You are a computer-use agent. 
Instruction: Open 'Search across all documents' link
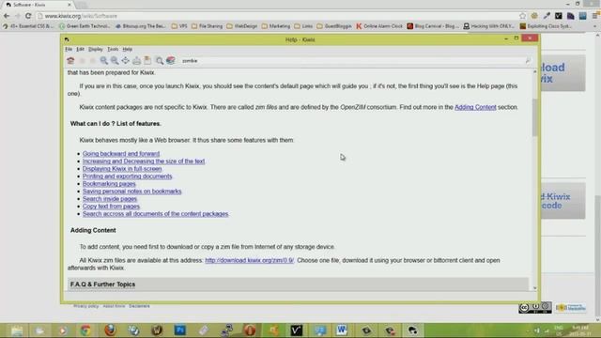tap(155, 214)
